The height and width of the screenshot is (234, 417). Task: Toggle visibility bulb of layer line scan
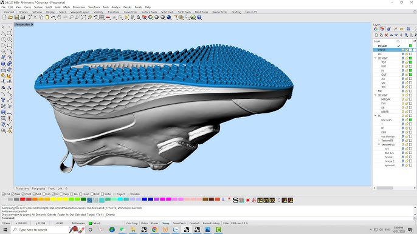402,120
